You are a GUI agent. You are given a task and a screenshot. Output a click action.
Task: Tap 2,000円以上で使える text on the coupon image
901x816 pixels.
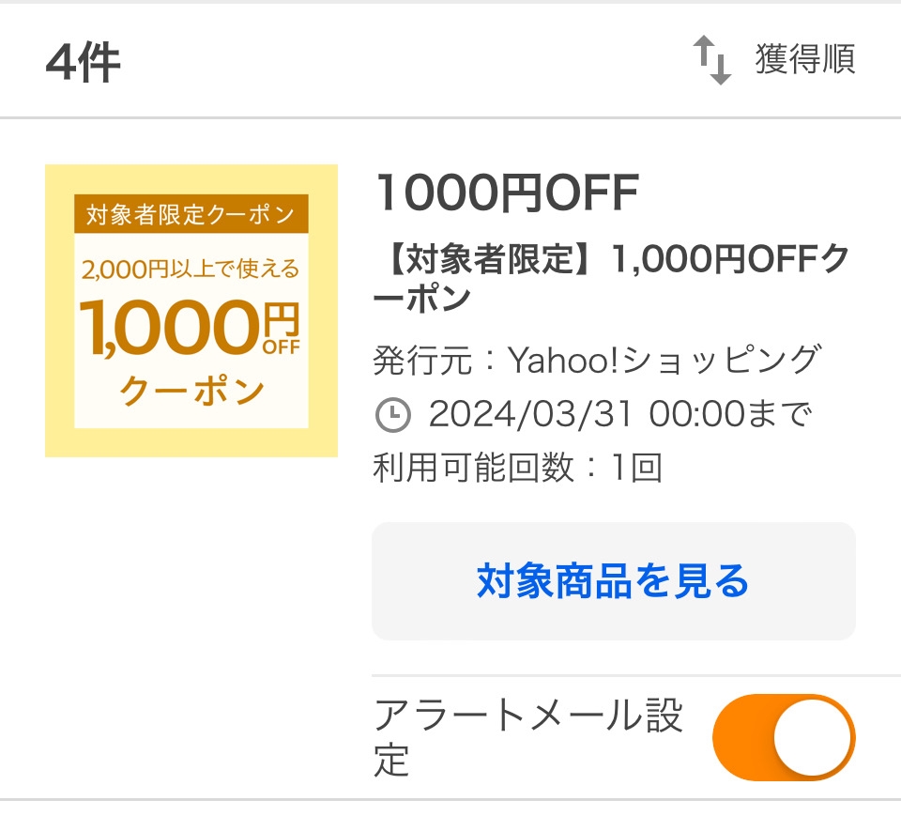click(x=191, y=269)
